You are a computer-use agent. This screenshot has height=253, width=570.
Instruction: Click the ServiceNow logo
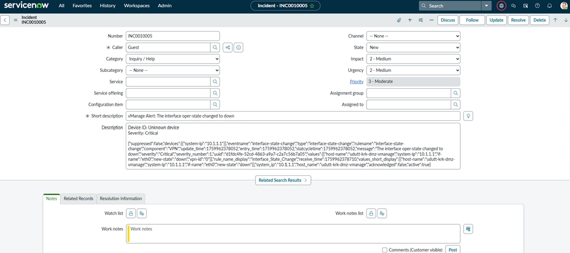click(26, 5)
